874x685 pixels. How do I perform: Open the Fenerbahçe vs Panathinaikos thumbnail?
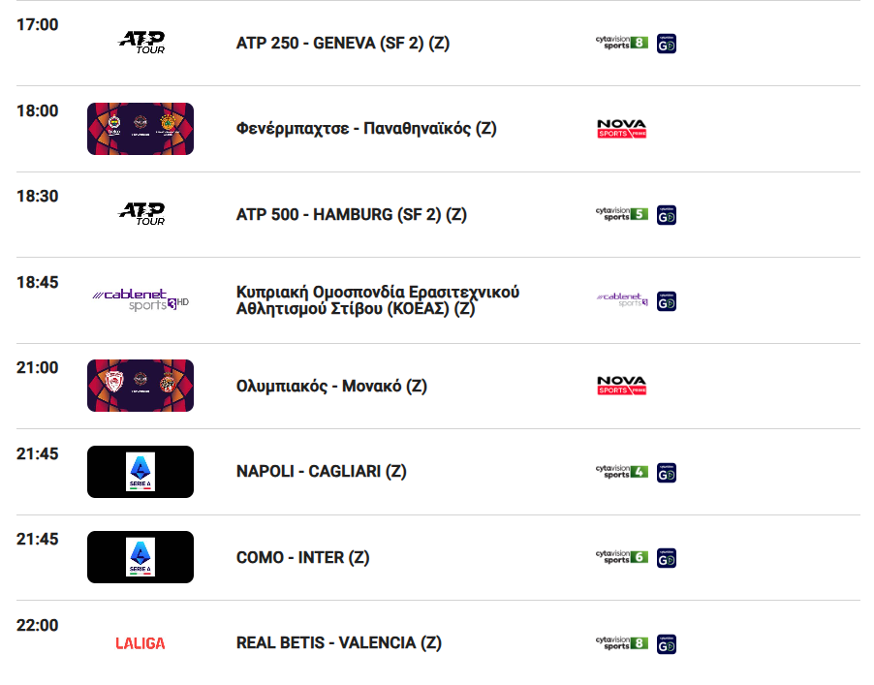coord(140,129)
